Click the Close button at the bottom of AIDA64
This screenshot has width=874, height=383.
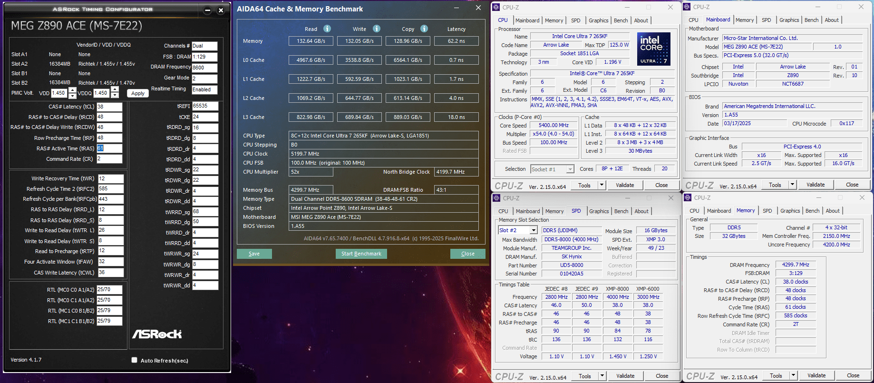(468, 254)
